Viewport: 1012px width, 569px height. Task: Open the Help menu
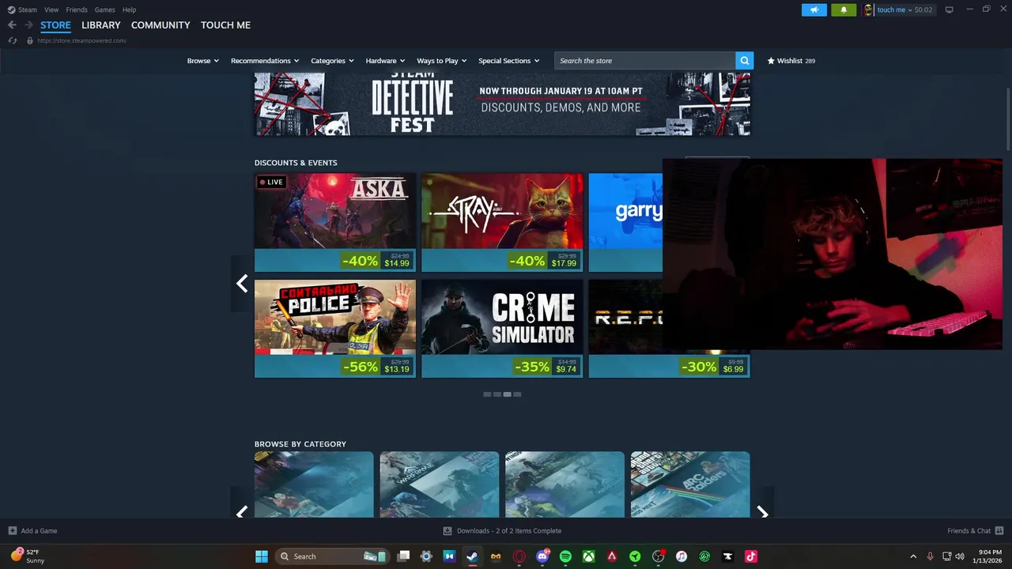point(129,9)
